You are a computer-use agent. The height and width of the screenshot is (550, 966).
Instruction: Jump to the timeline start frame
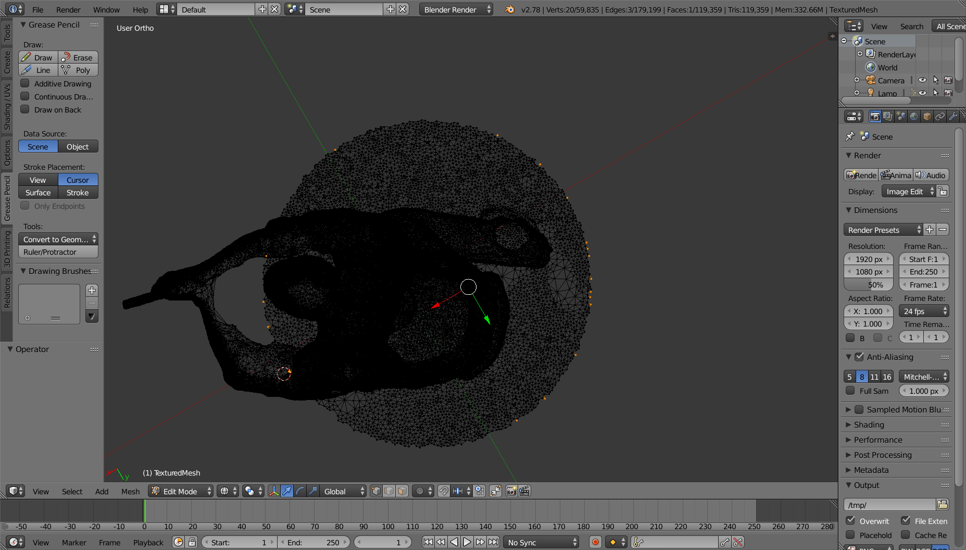(428, 542)
